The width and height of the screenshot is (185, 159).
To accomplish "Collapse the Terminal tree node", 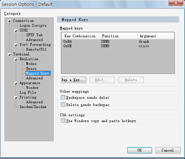I will [9, 55].
